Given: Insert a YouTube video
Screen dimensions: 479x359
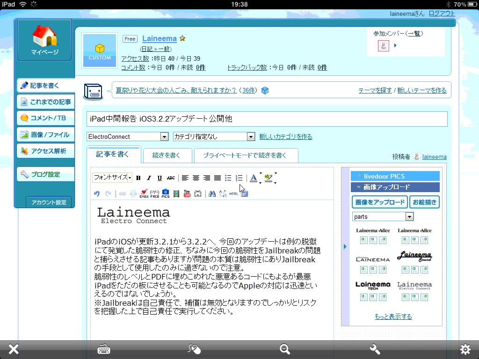Looking at the screenshot, I should [187, 194].
